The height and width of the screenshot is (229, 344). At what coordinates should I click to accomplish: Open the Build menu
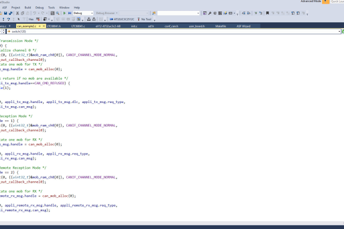(x=28, y=7)
